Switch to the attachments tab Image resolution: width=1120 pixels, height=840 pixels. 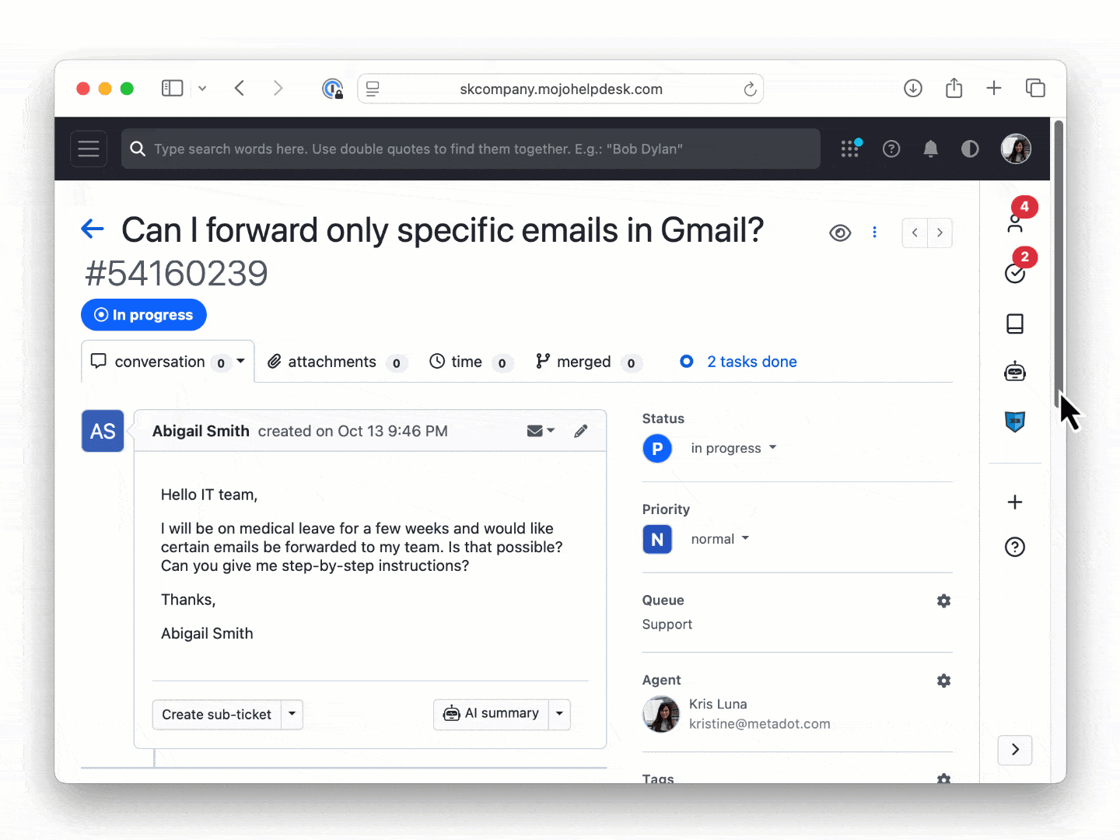tap(332, 362)
